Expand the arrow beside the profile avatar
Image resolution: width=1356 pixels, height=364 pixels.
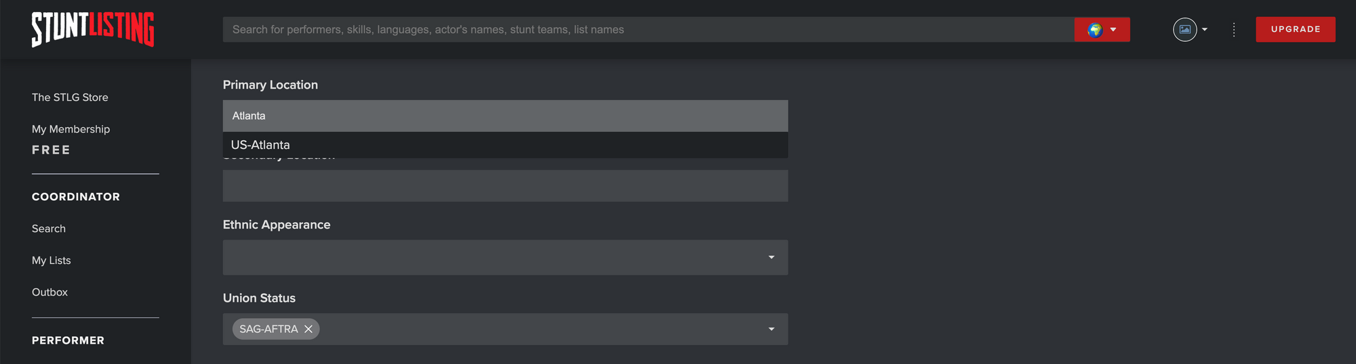point(1205,30)
